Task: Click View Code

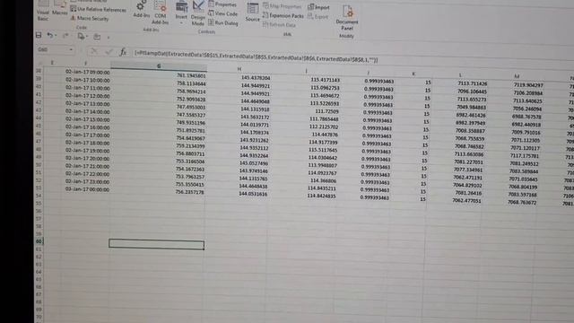Action: [x=223, y=13]
